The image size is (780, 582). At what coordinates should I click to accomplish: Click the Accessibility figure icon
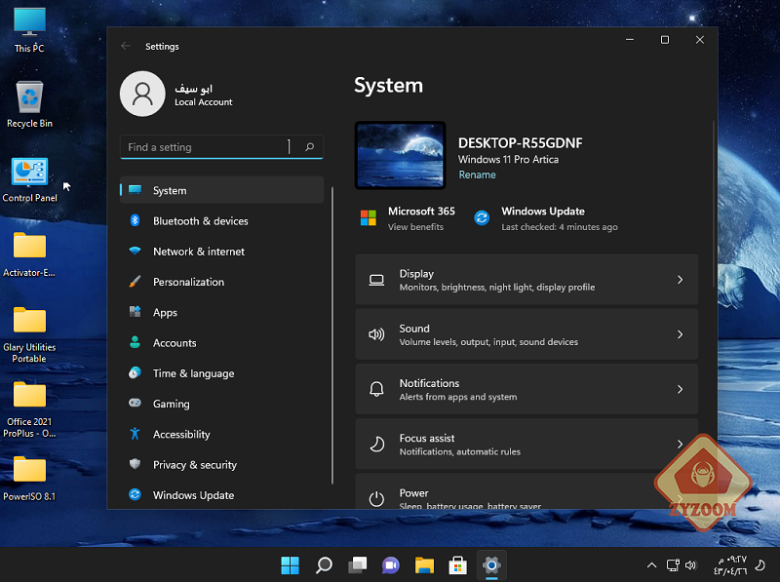[135, 434]
